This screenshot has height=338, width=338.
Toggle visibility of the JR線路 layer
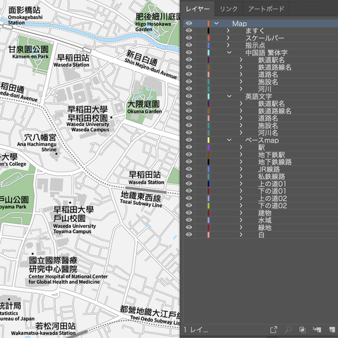click(189, 169)
